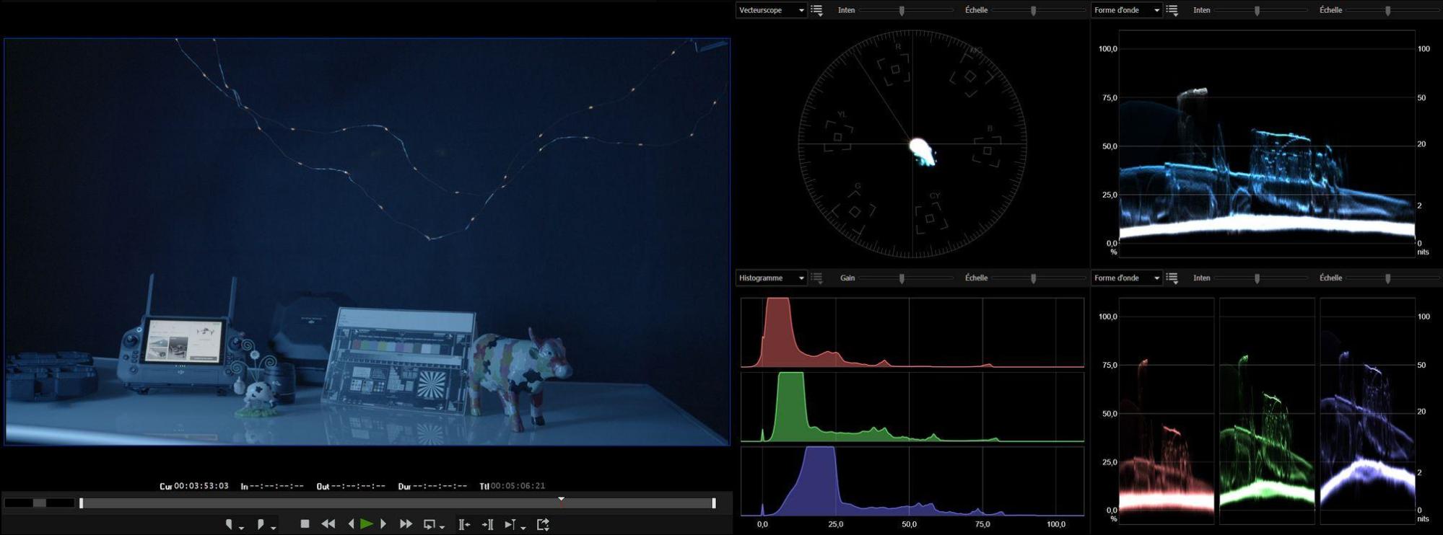This screenshot has width=1443, height=535.
Task: Open top-right waveform settings list icon
Action: click(1172, 10)
